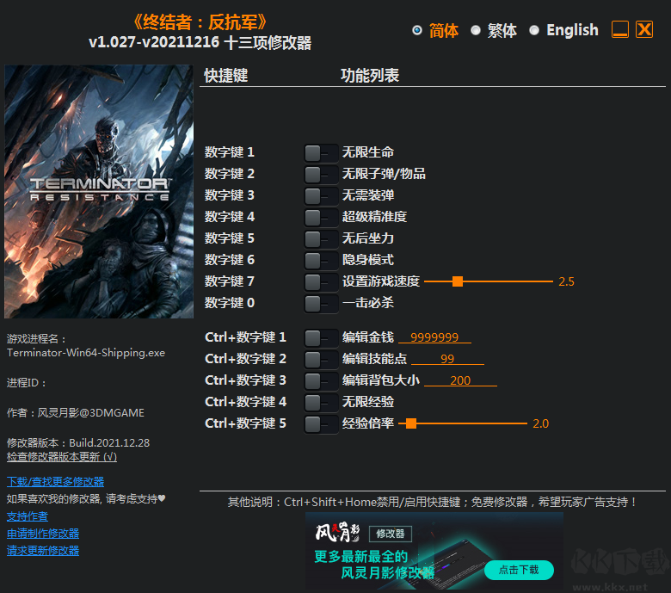The height and width of the screenshot is (593, 671).
Task: Enable 无限子弹/物品 switch
Action: (321, 174)
